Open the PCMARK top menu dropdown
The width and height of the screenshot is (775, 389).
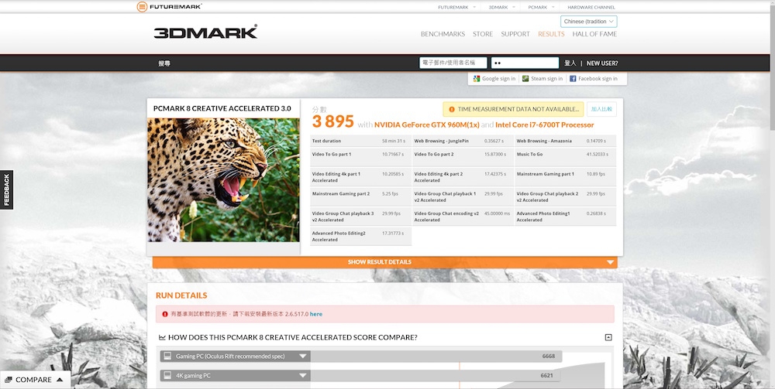[x=553, y=8]
